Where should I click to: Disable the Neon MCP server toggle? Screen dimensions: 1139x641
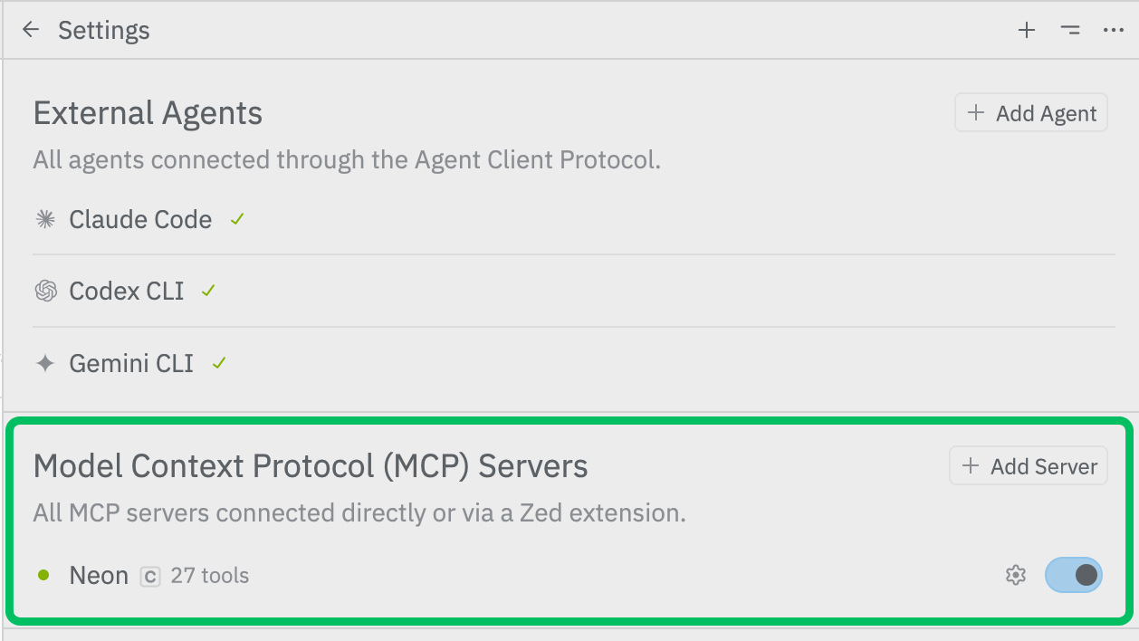pyautogui.click(x=1073, y=575)
